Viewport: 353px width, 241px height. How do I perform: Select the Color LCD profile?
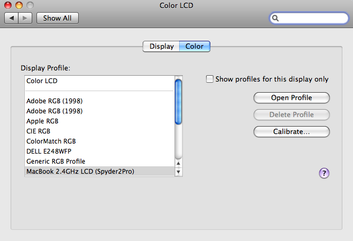tap(99, 81)
